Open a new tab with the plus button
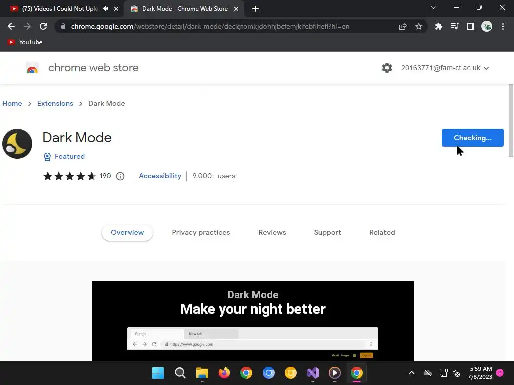514x385 pixels. click(x=255, y=9)
